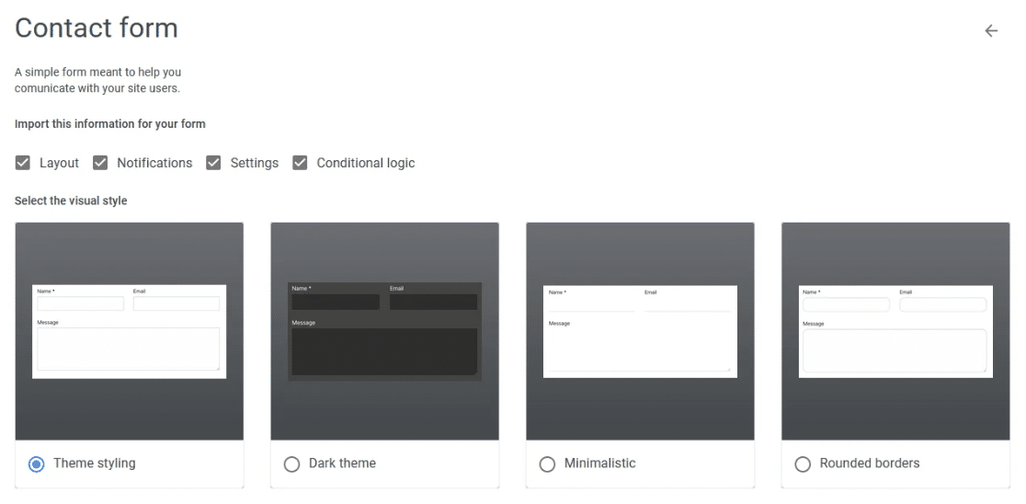Uncheck the Layout checkbox

pos(23,162)
